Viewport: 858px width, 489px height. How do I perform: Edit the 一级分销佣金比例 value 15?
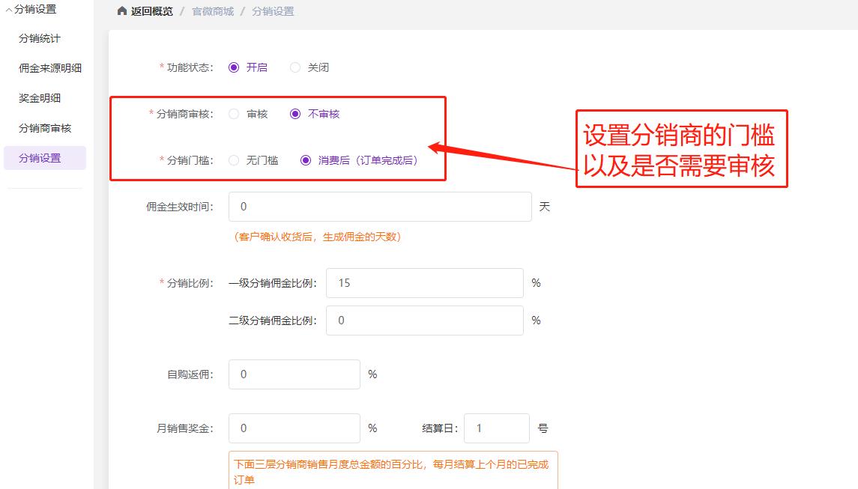tap(424, 282)
